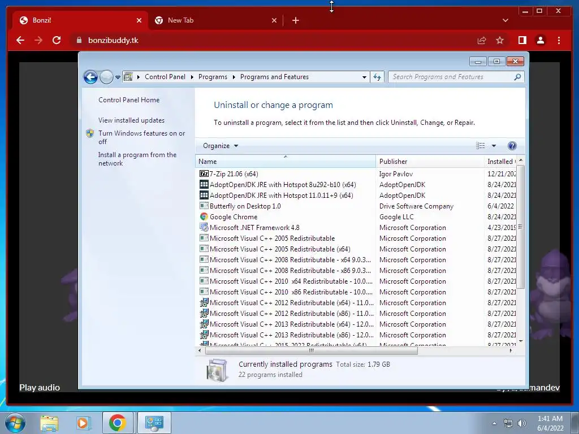Click the Control Panel forward button
The width and height of the screenshot is (579, 434).
[106, 77]
